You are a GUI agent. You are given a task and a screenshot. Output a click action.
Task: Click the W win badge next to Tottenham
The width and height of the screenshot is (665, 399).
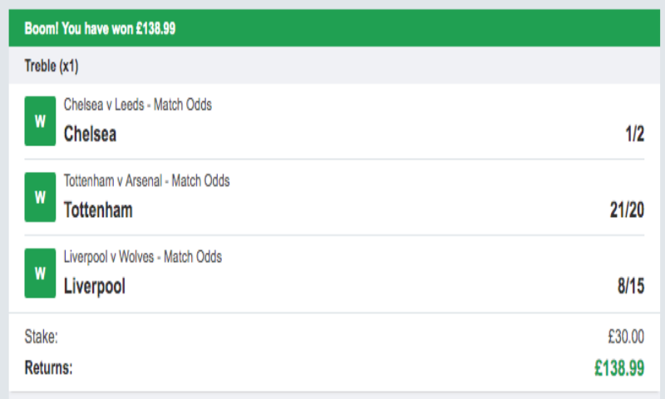[40, 197]
